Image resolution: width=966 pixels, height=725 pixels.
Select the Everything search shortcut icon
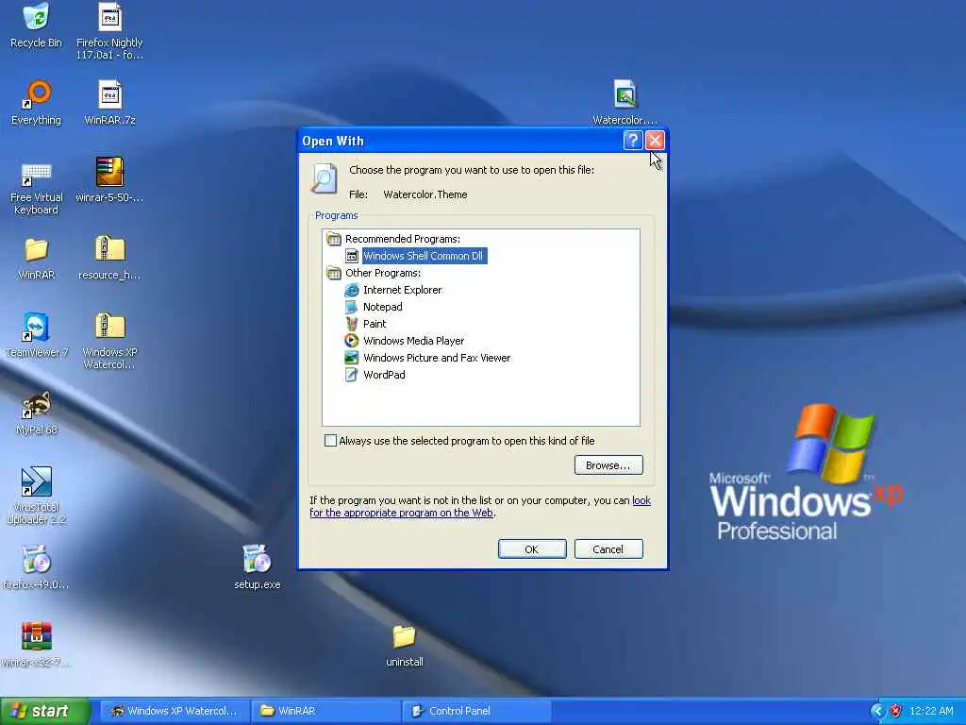point(37,94)
